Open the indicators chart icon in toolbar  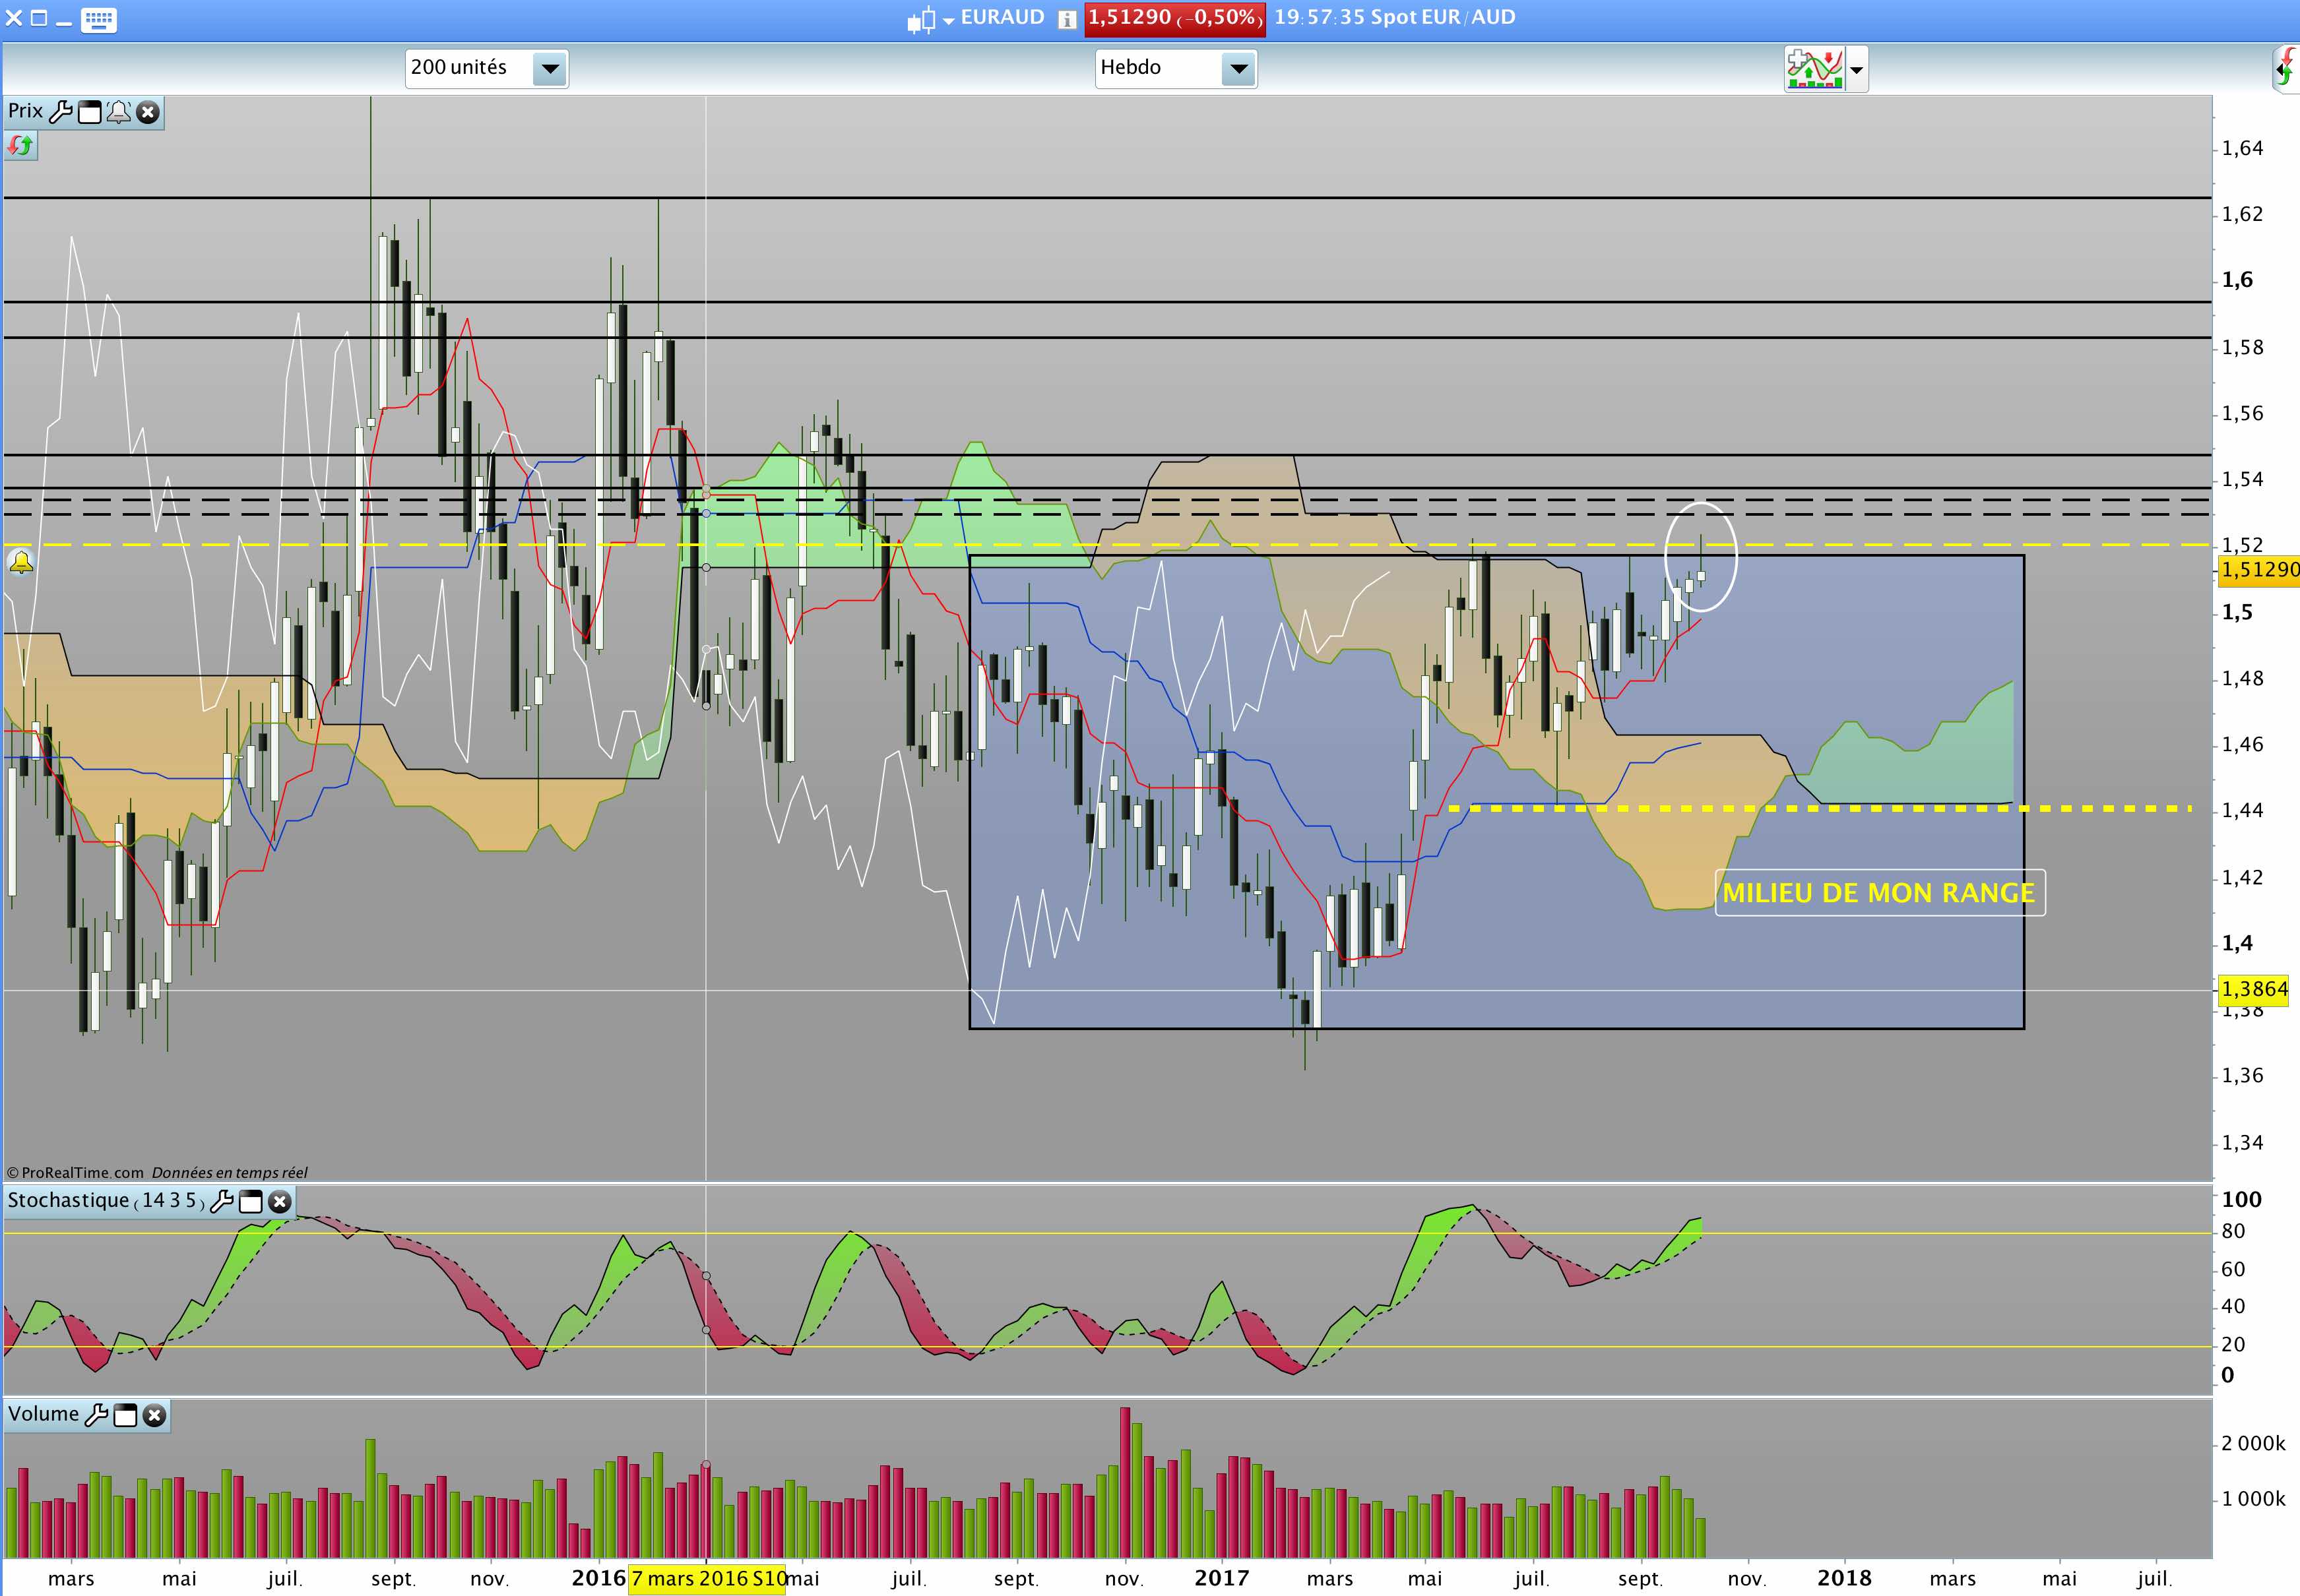[1815, 69]
